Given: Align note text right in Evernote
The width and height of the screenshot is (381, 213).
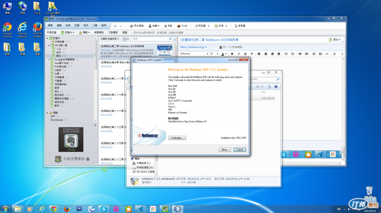Looking at the screenshot, I should (272, 54).
